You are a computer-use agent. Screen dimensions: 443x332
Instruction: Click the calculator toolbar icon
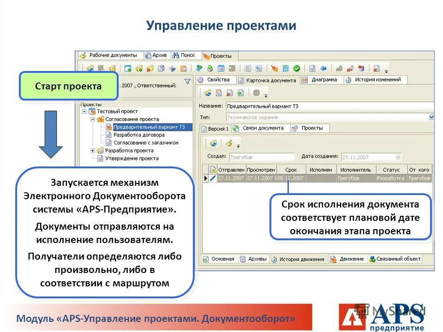tap(286, 68)
